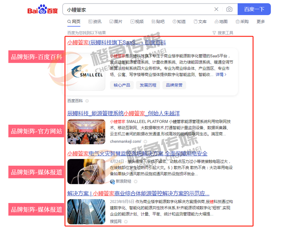Image resolution: width=284 pixels, height=230 pixels.
Task: Click the 百度百科 source label
Action: [x=75, y=101]
